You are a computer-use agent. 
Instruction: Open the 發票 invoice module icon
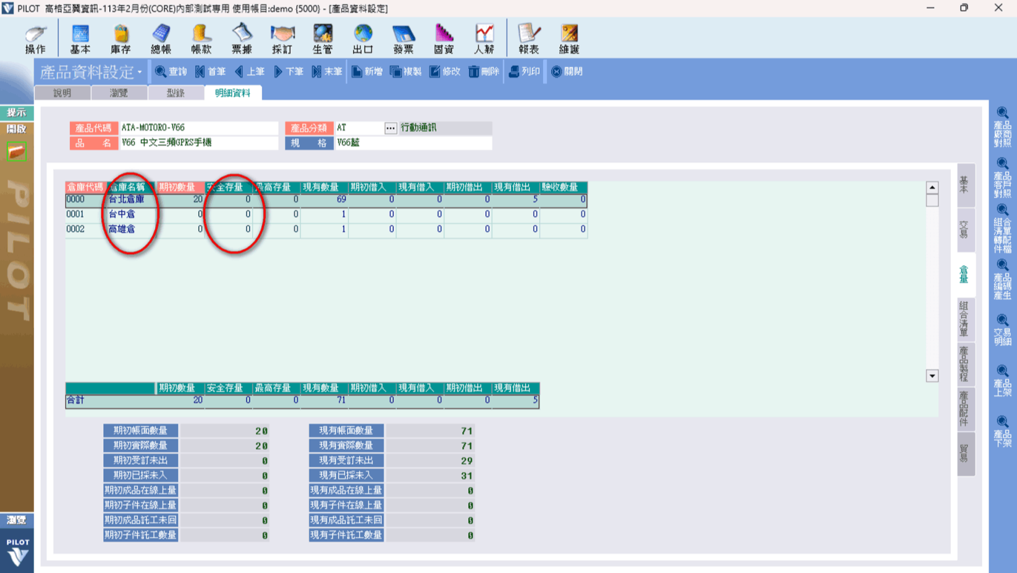point(403,38)
